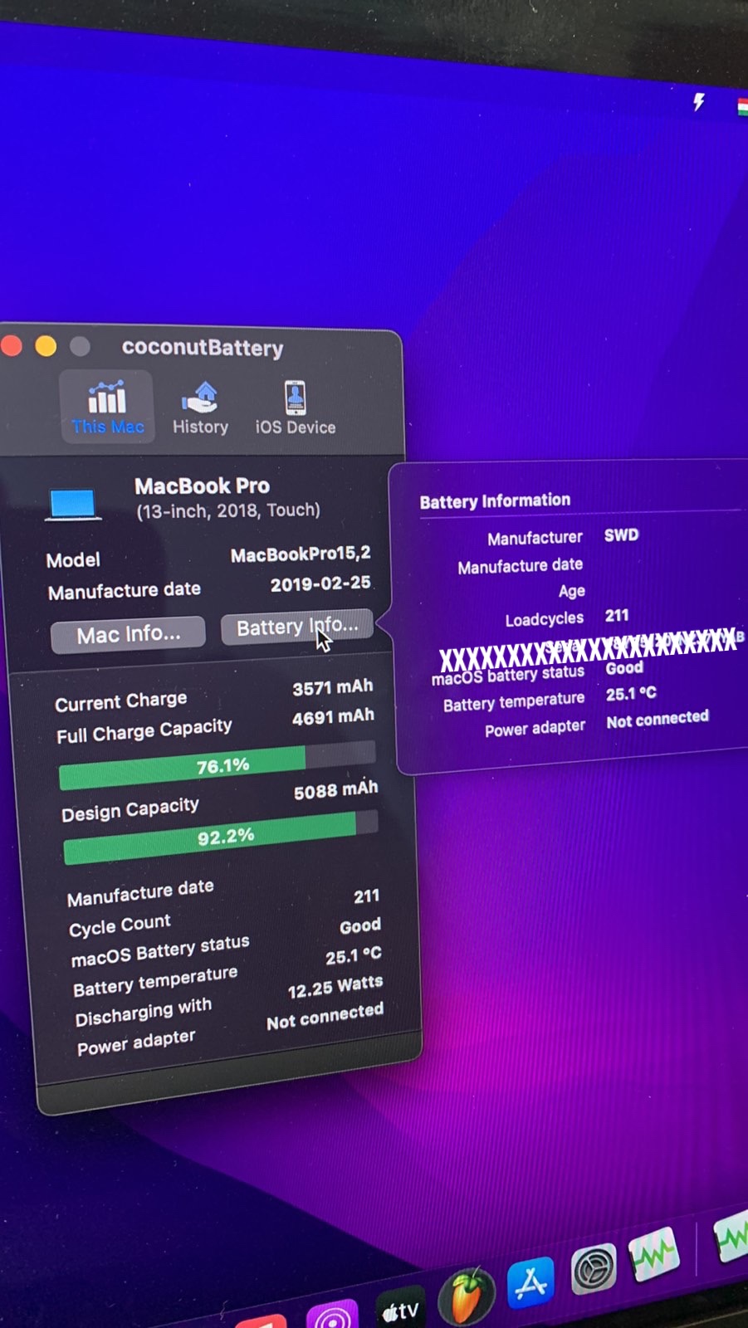The height and width of the screenshot is (1328, 748).
Task: Click the coconutBattery dock icon beside System Preferences
Action: point(654,1253)
